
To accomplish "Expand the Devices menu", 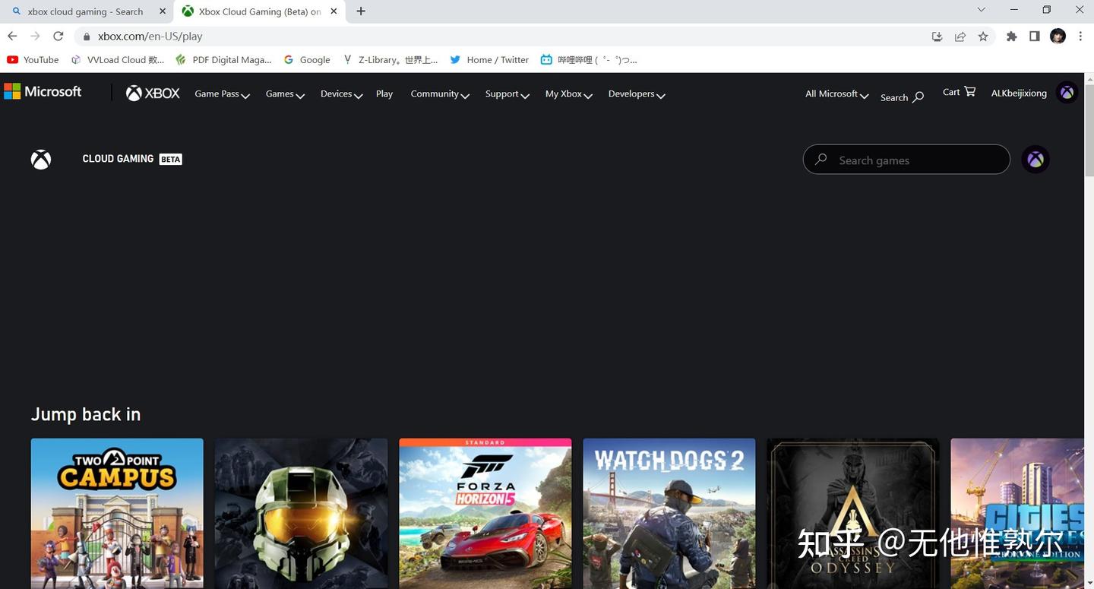I will point(341,94).
